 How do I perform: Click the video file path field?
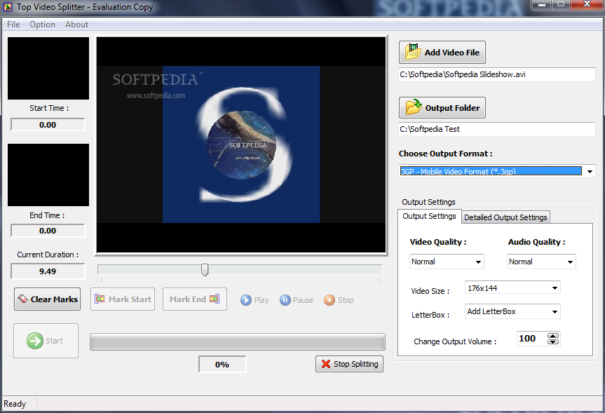(497, 74)
